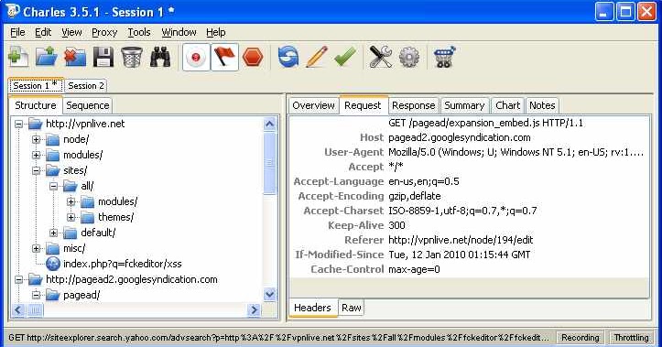Expand the default/ folder
The image size is (662, 347).
54,233
